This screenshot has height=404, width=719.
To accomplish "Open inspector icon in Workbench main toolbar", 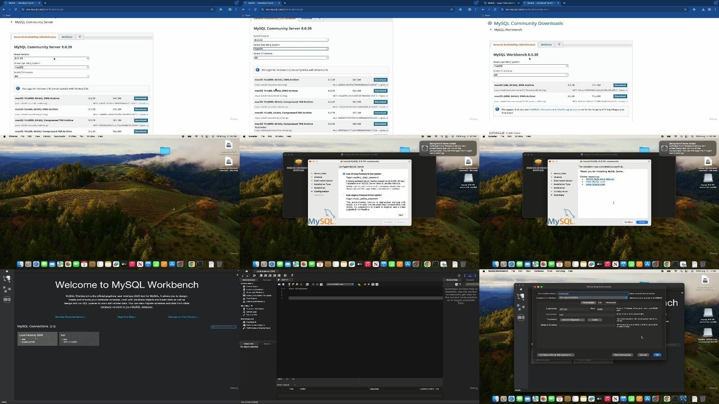I will [x=254, y=275].
